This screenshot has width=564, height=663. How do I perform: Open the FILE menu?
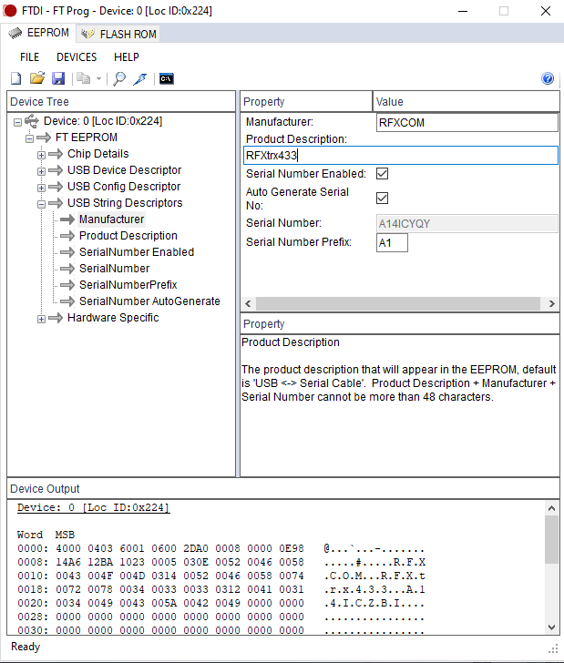click(x=30, y=57)
